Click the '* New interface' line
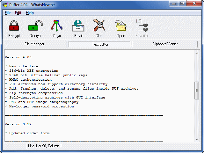 pos(22,66)
